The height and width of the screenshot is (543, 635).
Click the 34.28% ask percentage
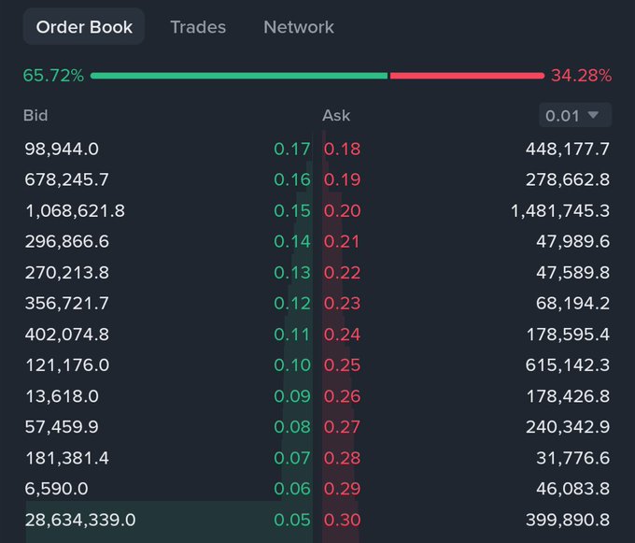(581, 76)
